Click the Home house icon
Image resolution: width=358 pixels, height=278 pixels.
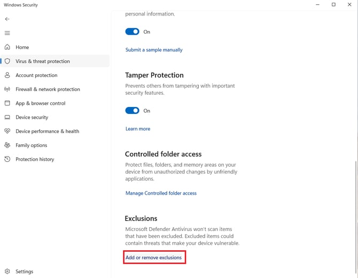7,47
